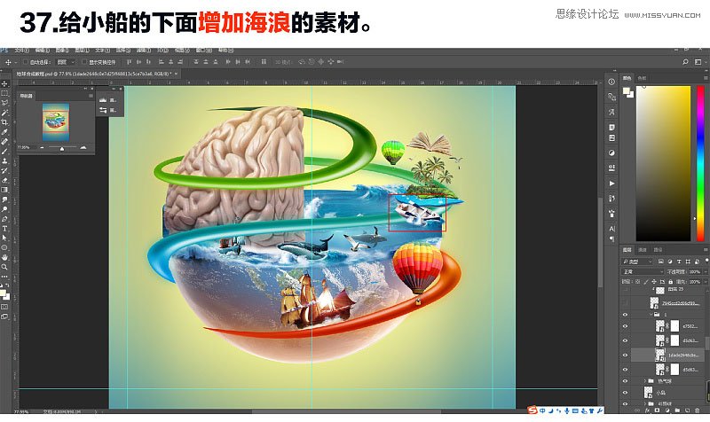710x422 pixels.
Task: Select the Hand tool
Action: click(x=4, y=257)
